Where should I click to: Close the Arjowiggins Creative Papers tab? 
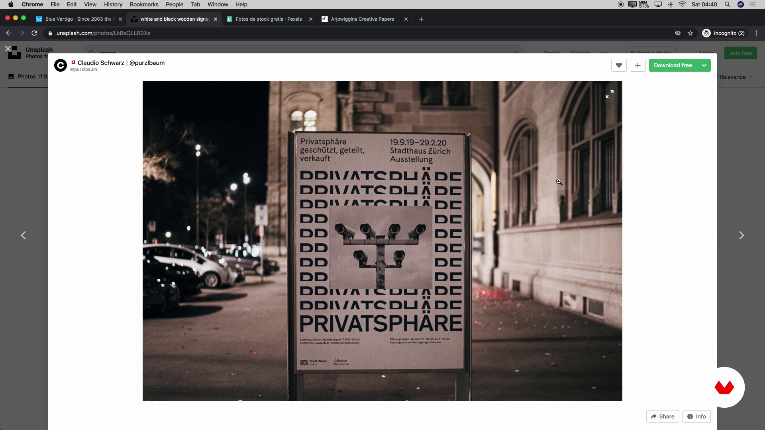[x=406, y=19]
